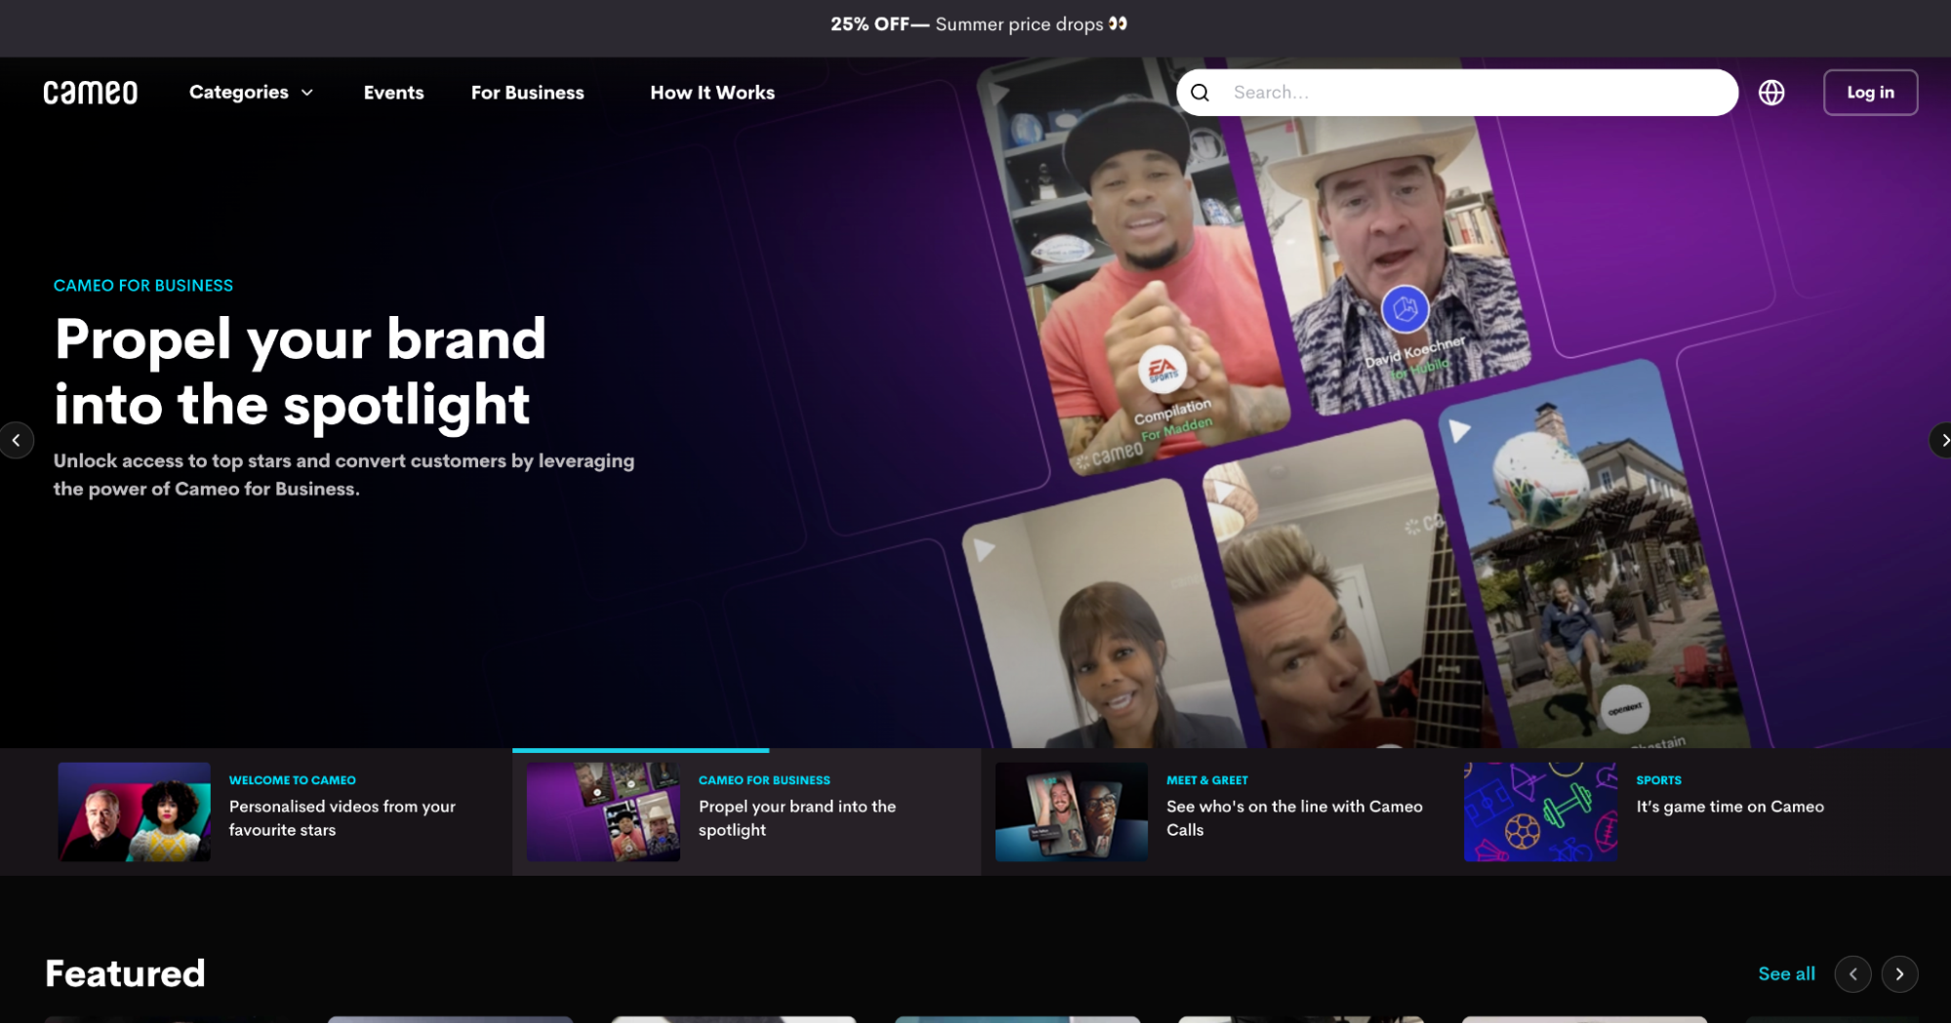1951x1024 pixels.
Task: Click the Cameo logo
Action: 90,93
